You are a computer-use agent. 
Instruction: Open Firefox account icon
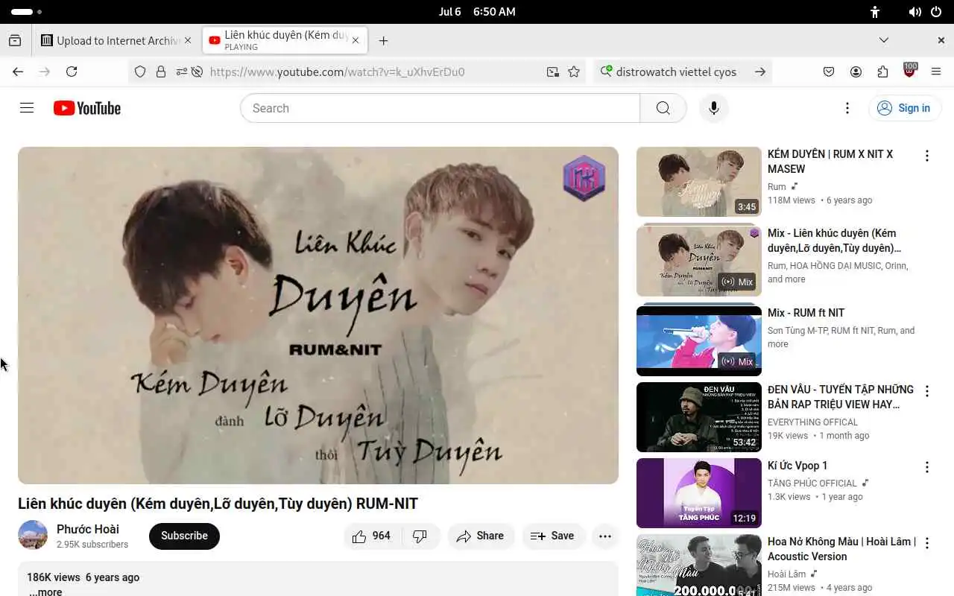coord(856,72)
